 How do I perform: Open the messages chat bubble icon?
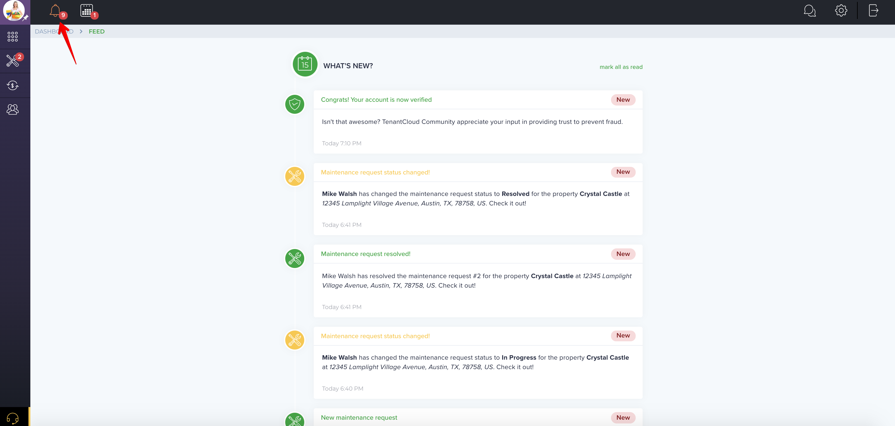pyautogui.click(x=810, y=11)
